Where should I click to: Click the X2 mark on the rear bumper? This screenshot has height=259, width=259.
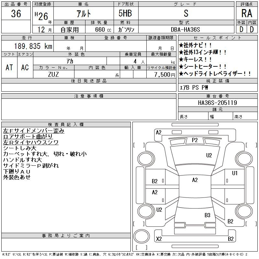[159, 239]
